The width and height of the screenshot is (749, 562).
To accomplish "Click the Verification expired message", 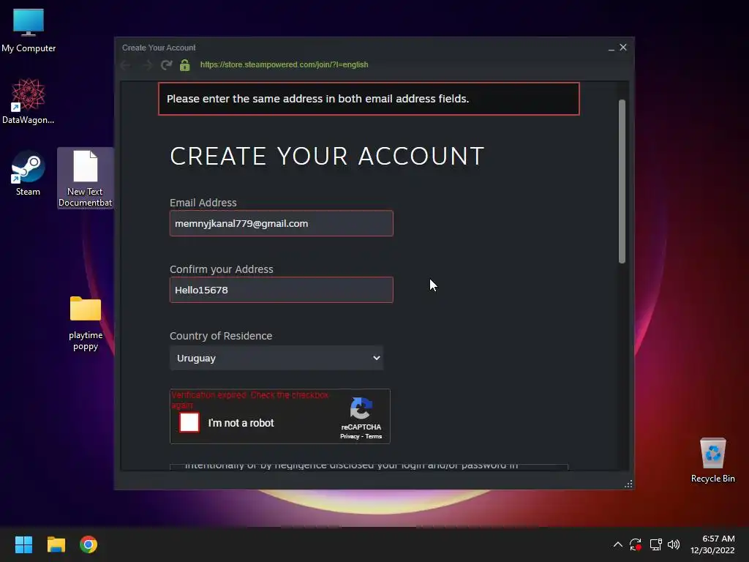I will pyautogui.click(x=250, y=400).
